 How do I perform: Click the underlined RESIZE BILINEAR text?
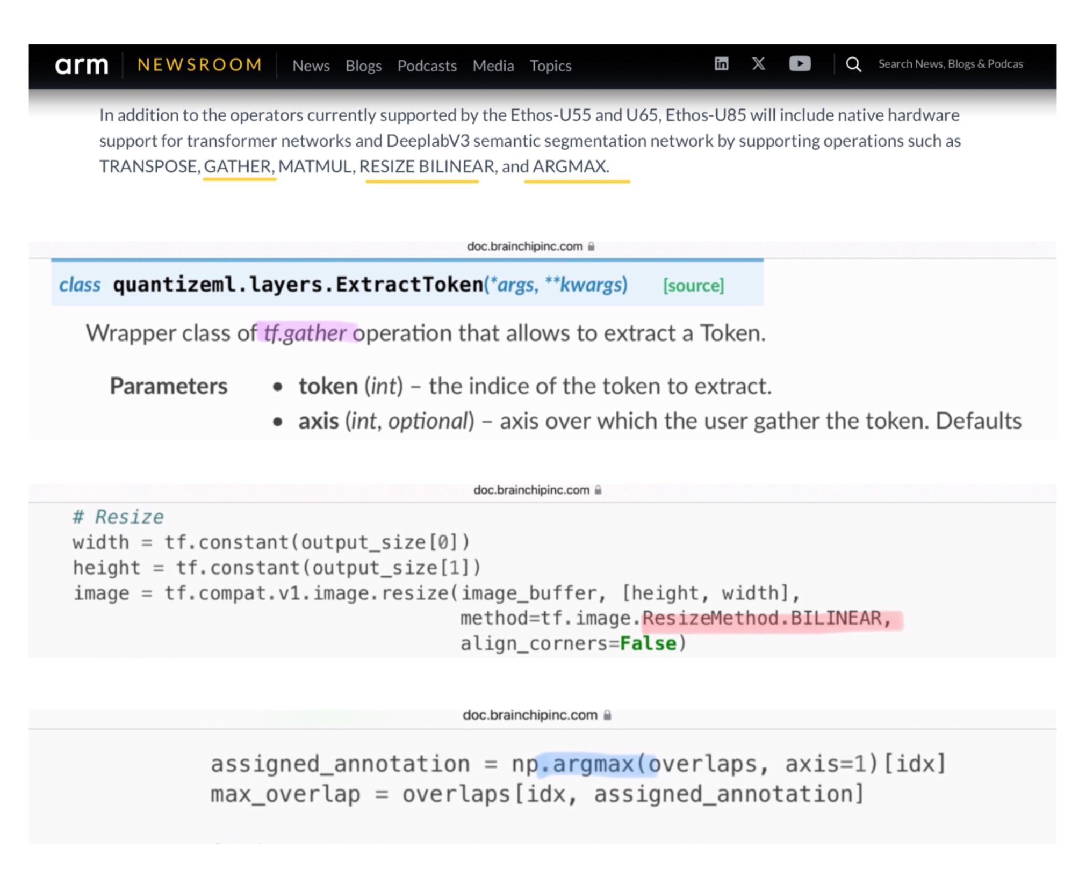pos(427,166)
